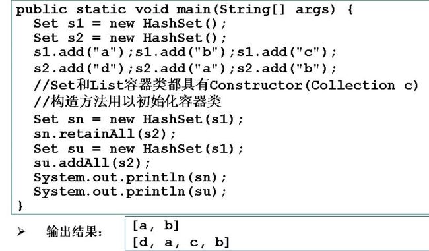
Task: Click the sn.retainAll(s2) statement
Action: pyautogui.click(x=105, y=134)
